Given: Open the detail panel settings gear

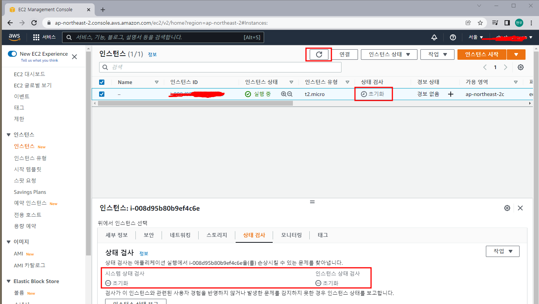Looking at the screenshot, I should [x=507, y=208].
